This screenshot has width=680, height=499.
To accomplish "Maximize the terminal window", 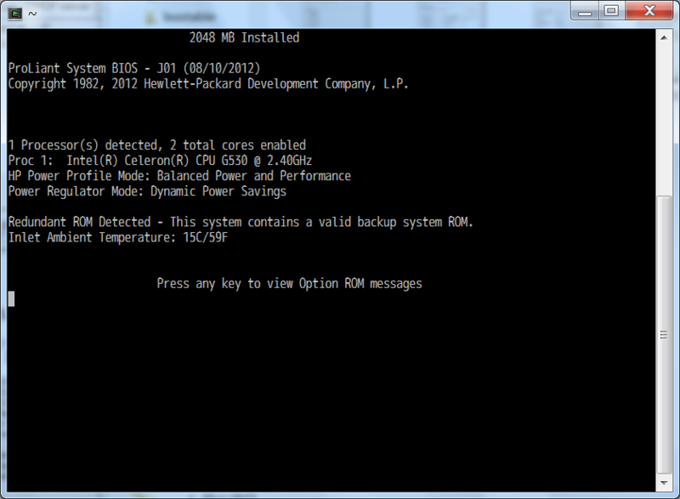I will (612, 11).
